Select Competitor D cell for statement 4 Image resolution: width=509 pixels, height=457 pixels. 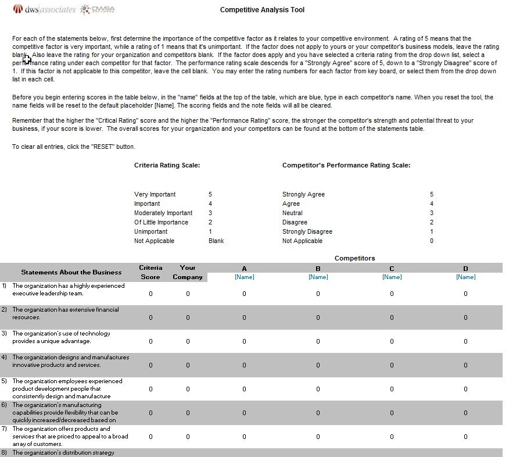[466, 365]
